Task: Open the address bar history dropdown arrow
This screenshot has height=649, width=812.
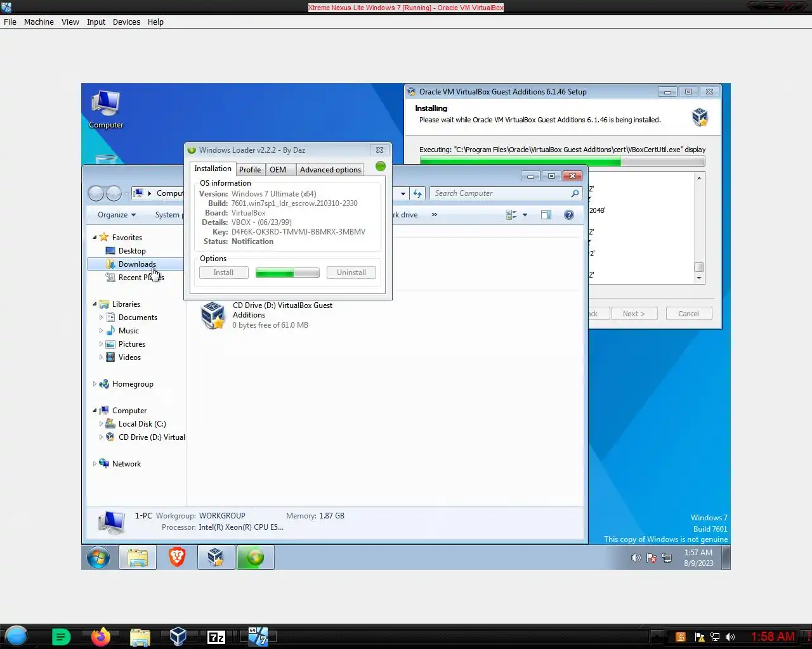Action: coord(403,193)
